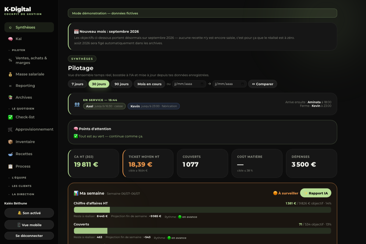Collapse the LE QUOTIDIEN sidebar section

[x=23, y=109]
